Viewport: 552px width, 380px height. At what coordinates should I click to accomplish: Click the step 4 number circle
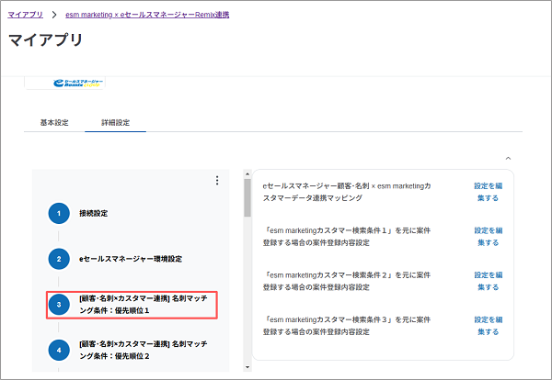coord(58,350)
